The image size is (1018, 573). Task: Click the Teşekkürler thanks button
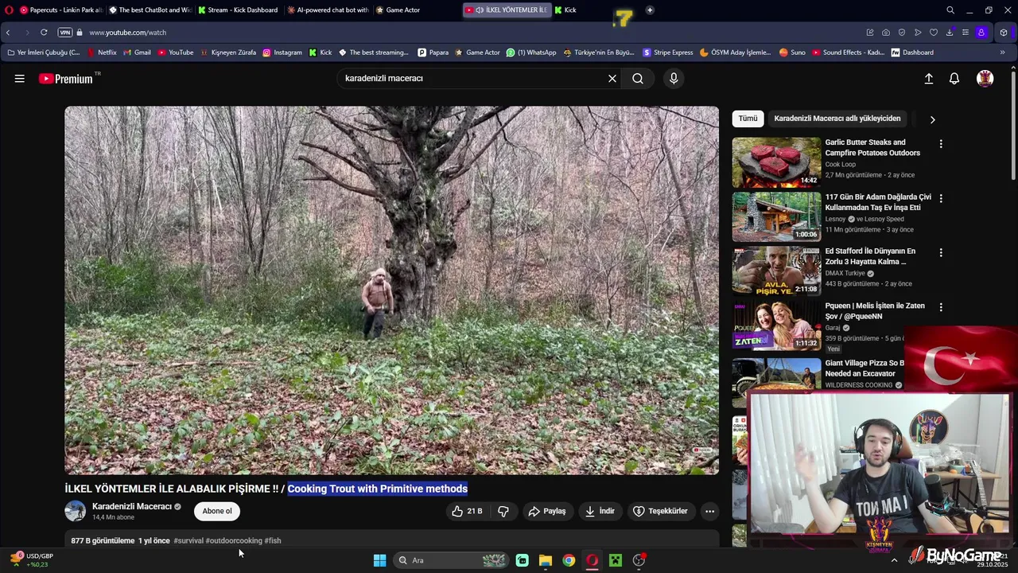(660, 511)
